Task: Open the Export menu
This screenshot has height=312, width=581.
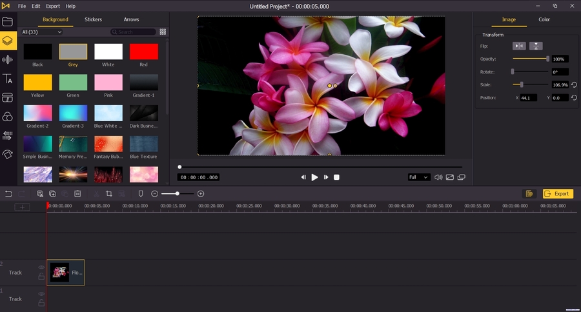Action: [53, 6]
